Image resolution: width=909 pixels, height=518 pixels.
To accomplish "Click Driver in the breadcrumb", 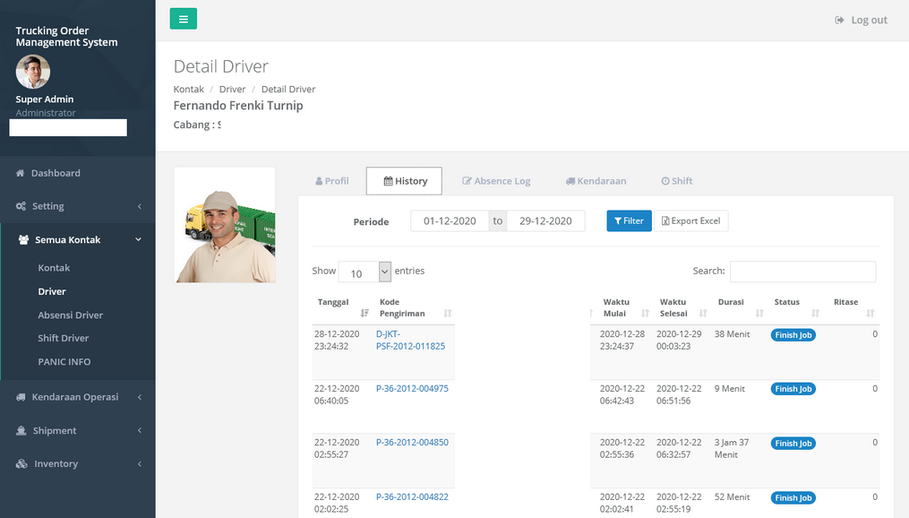I will coord(233,89).
